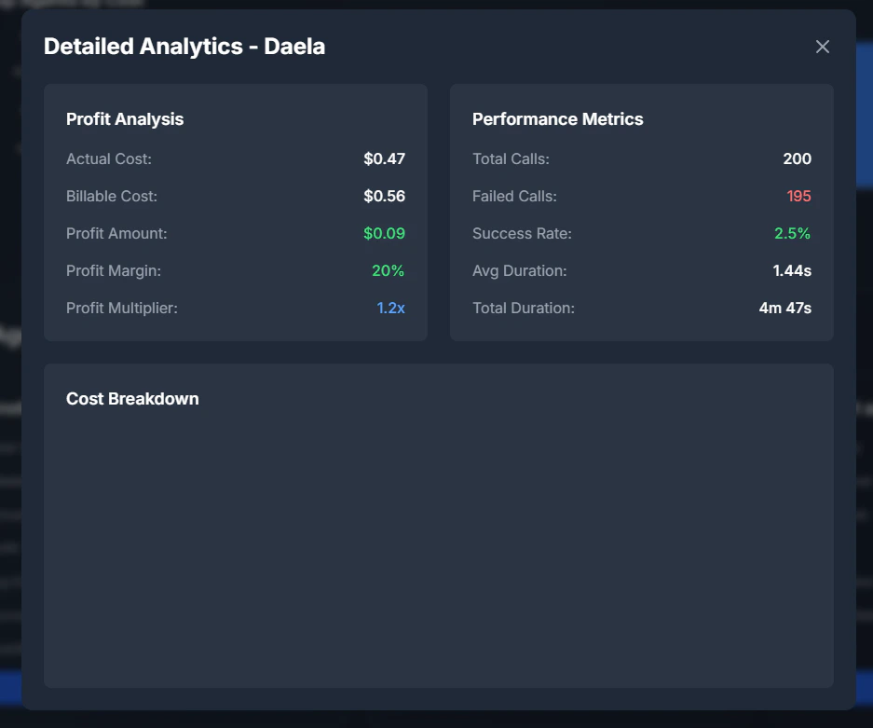
Task: Select the Cost Breakdown section title
Action: click(131, 398)
